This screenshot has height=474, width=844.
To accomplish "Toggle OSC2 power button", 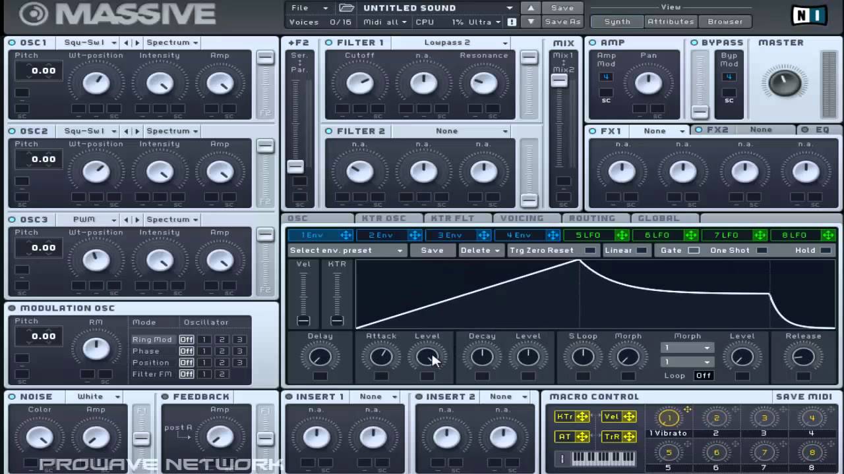I will click(x=13, y=131).
